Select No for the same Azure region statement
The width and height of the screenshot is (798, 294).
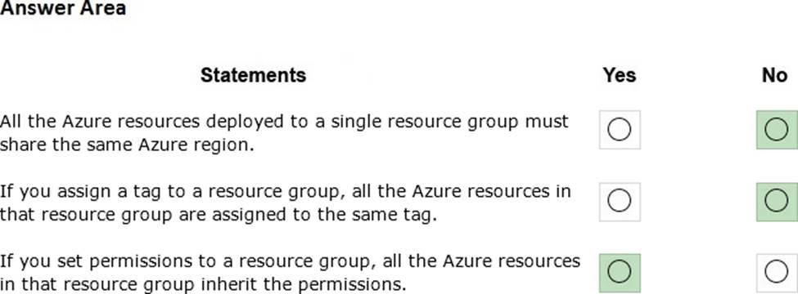coord(777,130)
